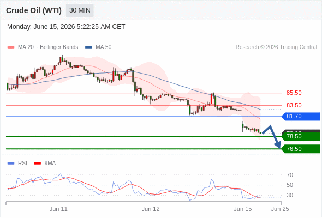The height and width of the screenshot is (218, 322).
Task: Select the Jun 12 date axis label
Action: (x=151, y=209)
